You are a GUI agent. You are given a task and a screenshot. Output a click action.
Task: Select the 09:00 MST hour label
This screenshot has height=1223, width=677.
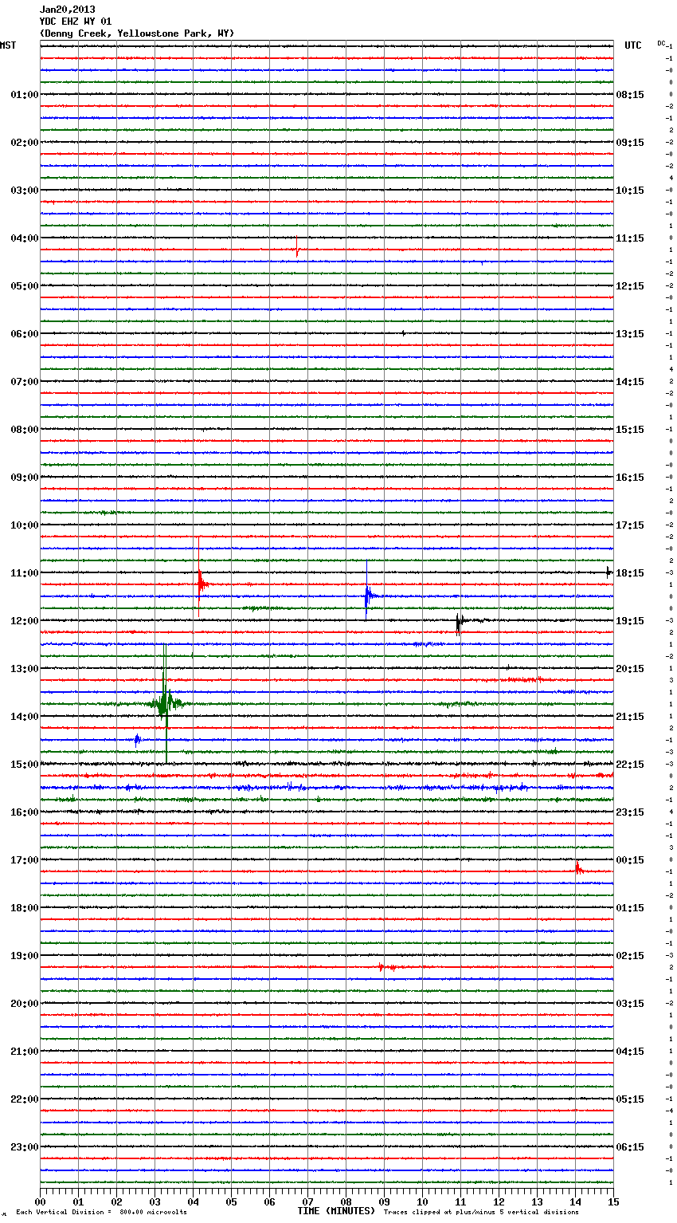tap(24, 478)
